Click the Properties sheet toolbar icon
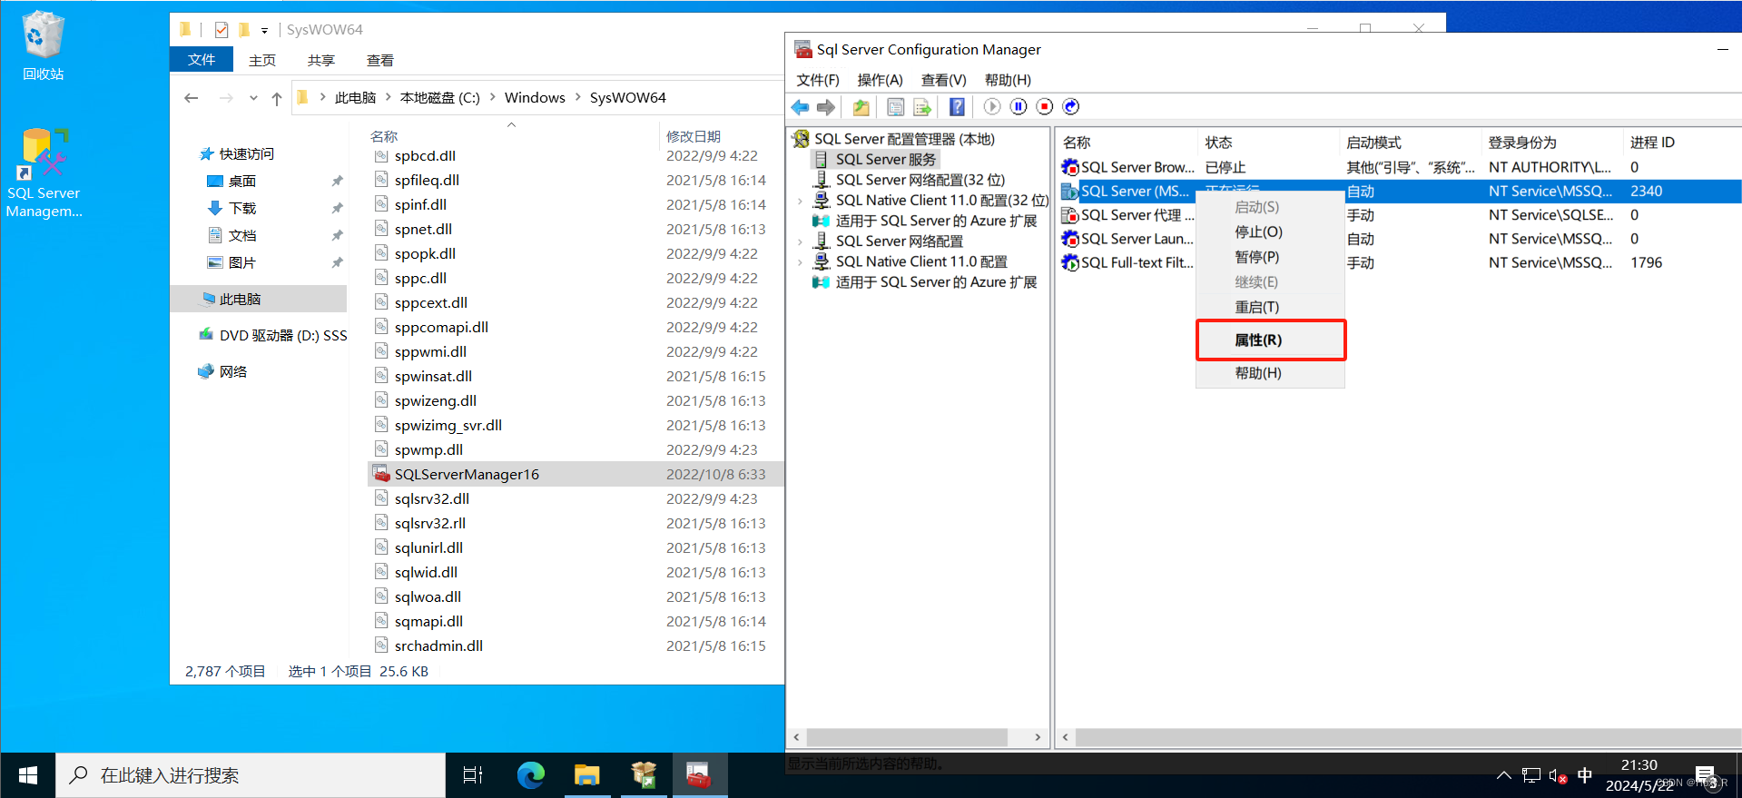Viewport: 1742px width, 798px height. point(895,107)
